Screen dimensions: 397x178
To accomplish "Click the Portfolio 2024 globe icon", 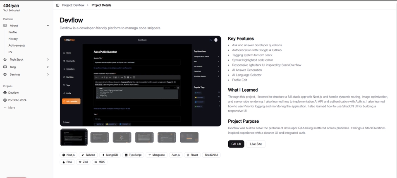I will coord(5,100).
